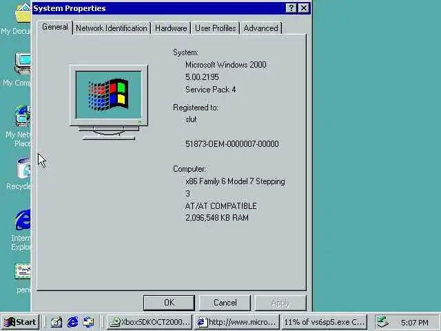Close the System Properties dialog
Viewport: 441px width, 331px height.
[x=304, y=8]
